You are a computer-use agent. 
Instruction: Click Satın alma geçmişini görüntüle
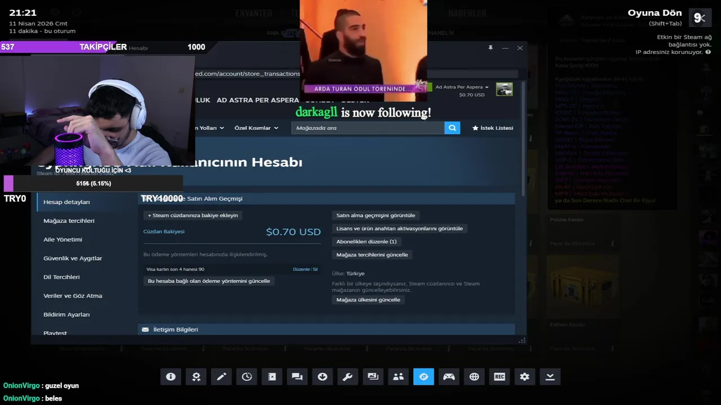click(376, 215)
